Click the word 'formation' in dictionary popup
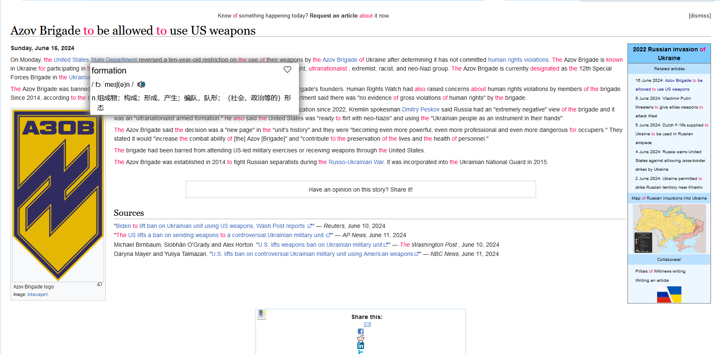721x354 pixels. 109,71
